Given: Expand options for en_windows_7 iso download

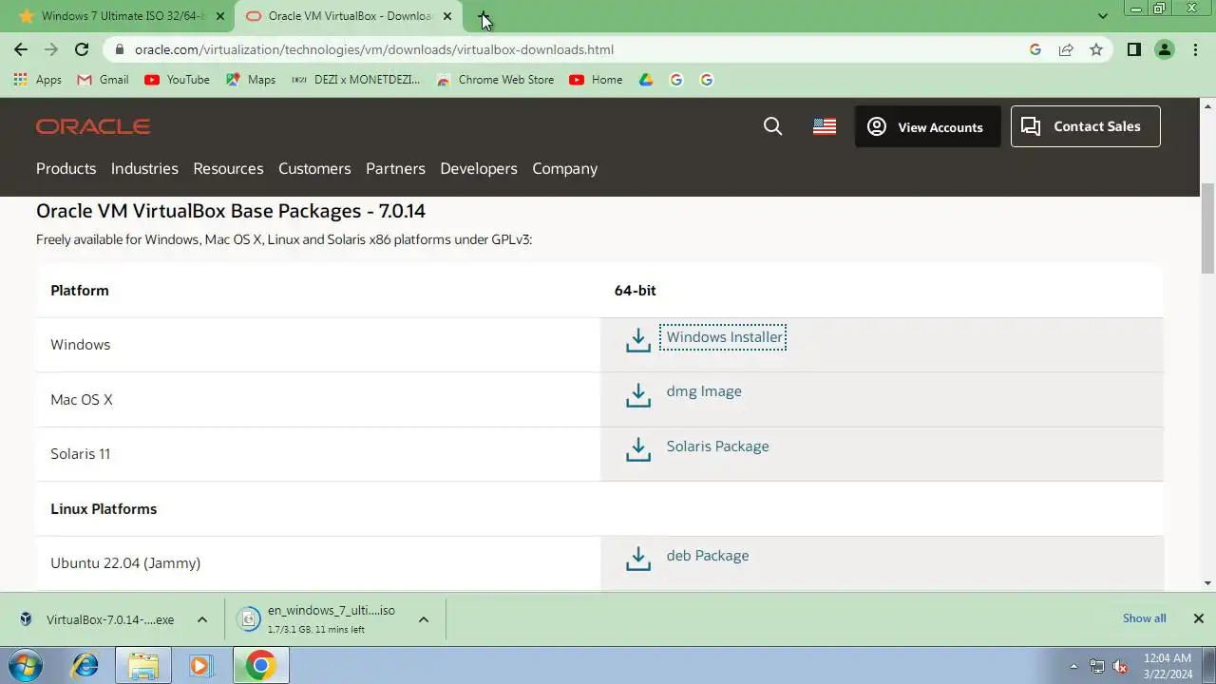Looking at the screenshot, I should point(424,619).
